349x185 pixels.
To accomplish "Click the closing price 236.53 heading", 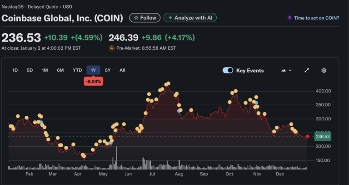I will (21, 37).
